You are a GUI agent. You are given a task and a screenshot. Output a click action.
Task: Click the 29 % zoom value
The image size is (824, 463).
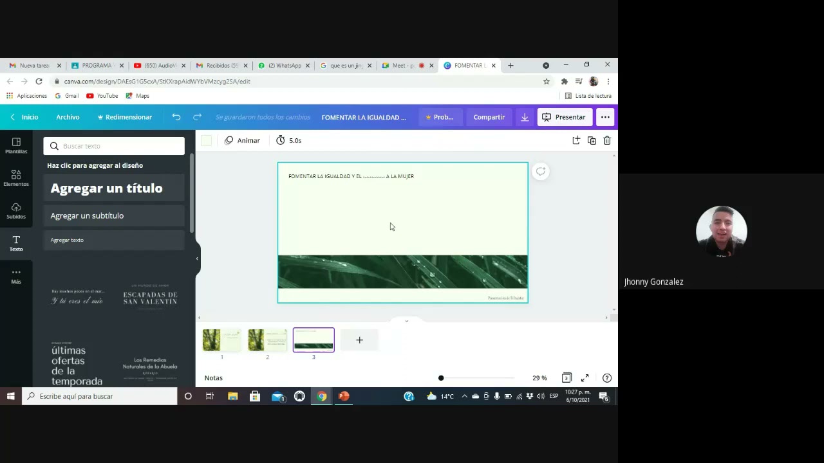539,377
